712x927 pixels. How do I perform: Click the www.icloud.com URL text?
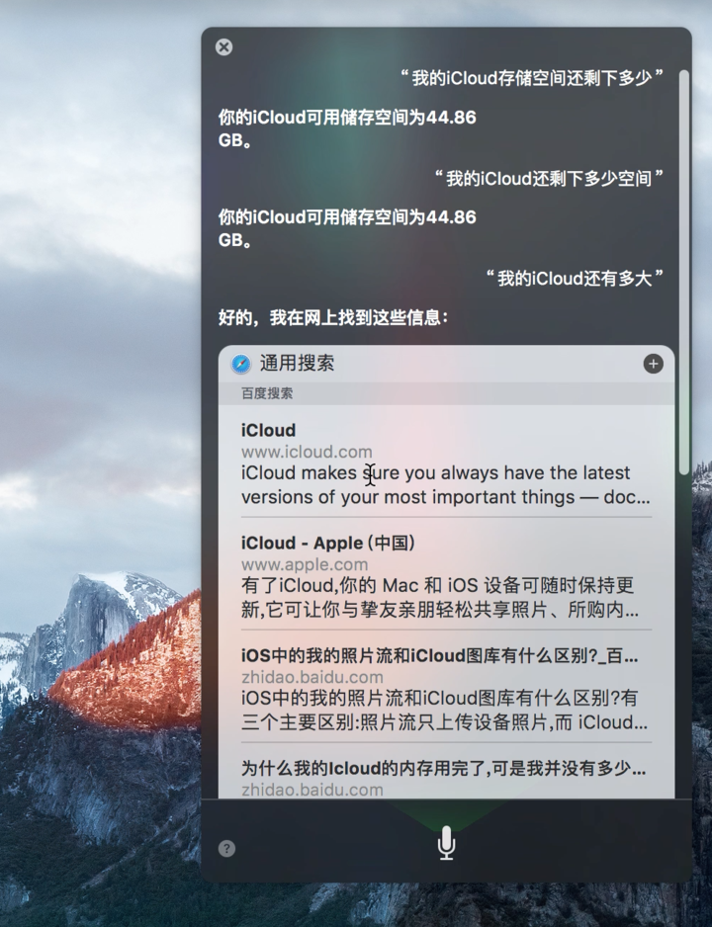307,453
